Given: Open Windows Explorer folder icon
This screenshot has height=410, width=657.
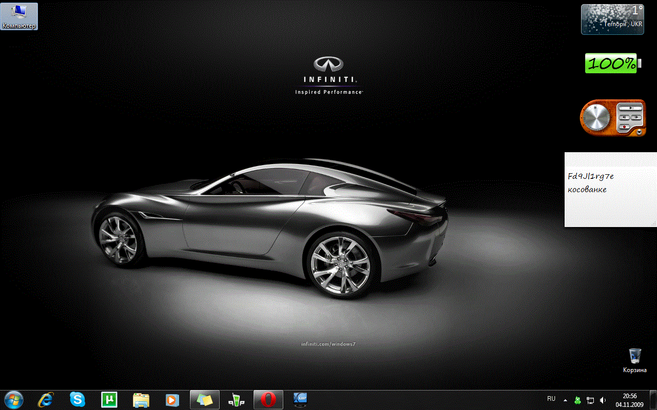Looking at the screenshot, I should (141, 399).
